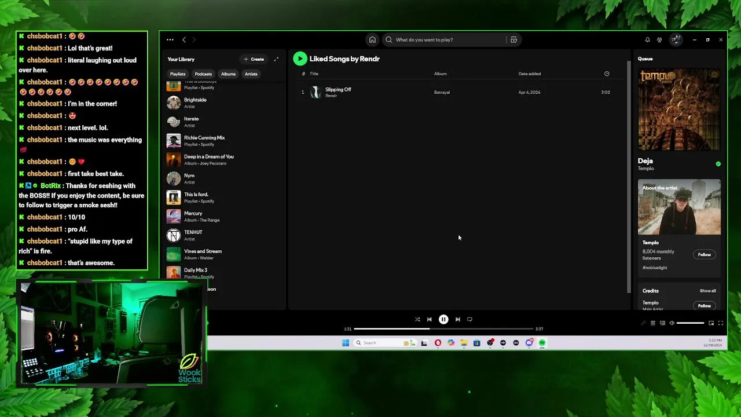Open the mini player

[711, 323]
